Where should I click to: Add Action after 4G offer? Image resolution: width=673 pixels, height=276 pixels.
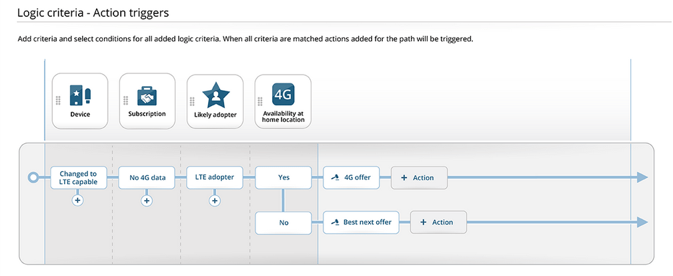[419, 178]
